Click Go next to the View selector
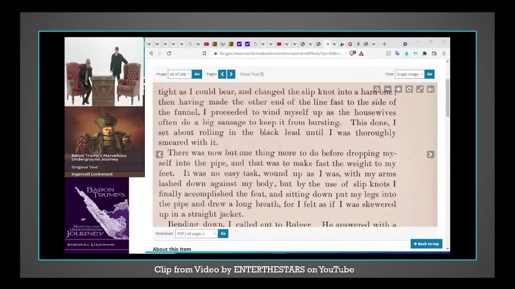 (x=429, y=74)
